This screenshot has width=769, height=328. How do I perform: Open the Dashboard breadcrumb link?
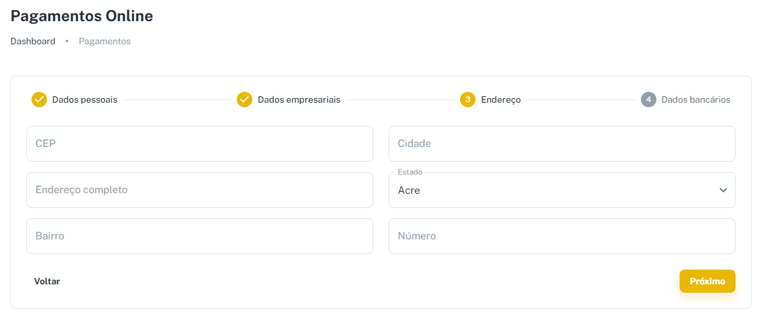33,41
